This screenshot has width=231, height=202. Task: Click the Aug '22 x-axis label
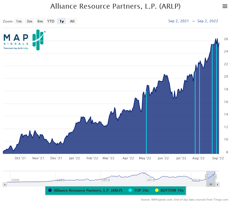(198, 158)
